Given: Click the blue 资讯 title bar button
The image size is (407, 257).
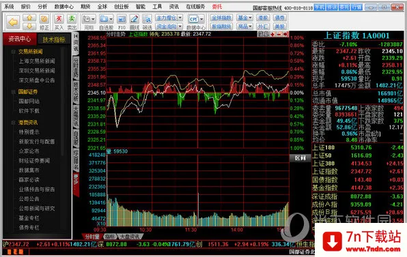Looking at the screenshot, I should (332, 7).
